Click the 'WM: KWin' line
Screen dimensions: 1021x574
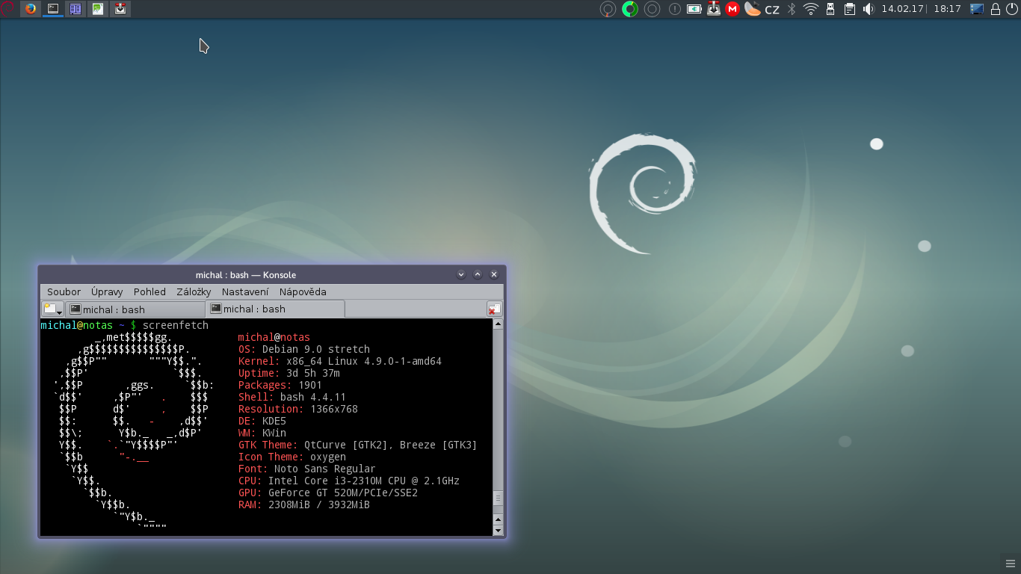point(262,433)
